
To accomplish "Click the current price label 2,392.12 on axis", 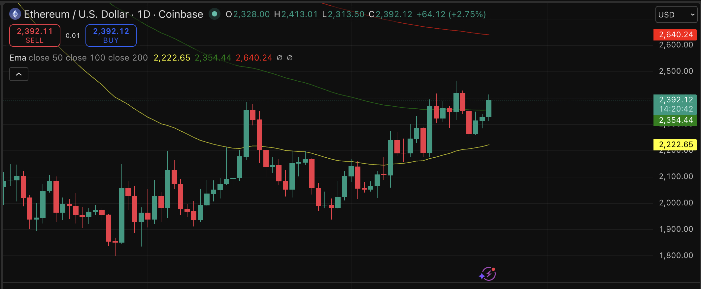I will pos(675,100).
